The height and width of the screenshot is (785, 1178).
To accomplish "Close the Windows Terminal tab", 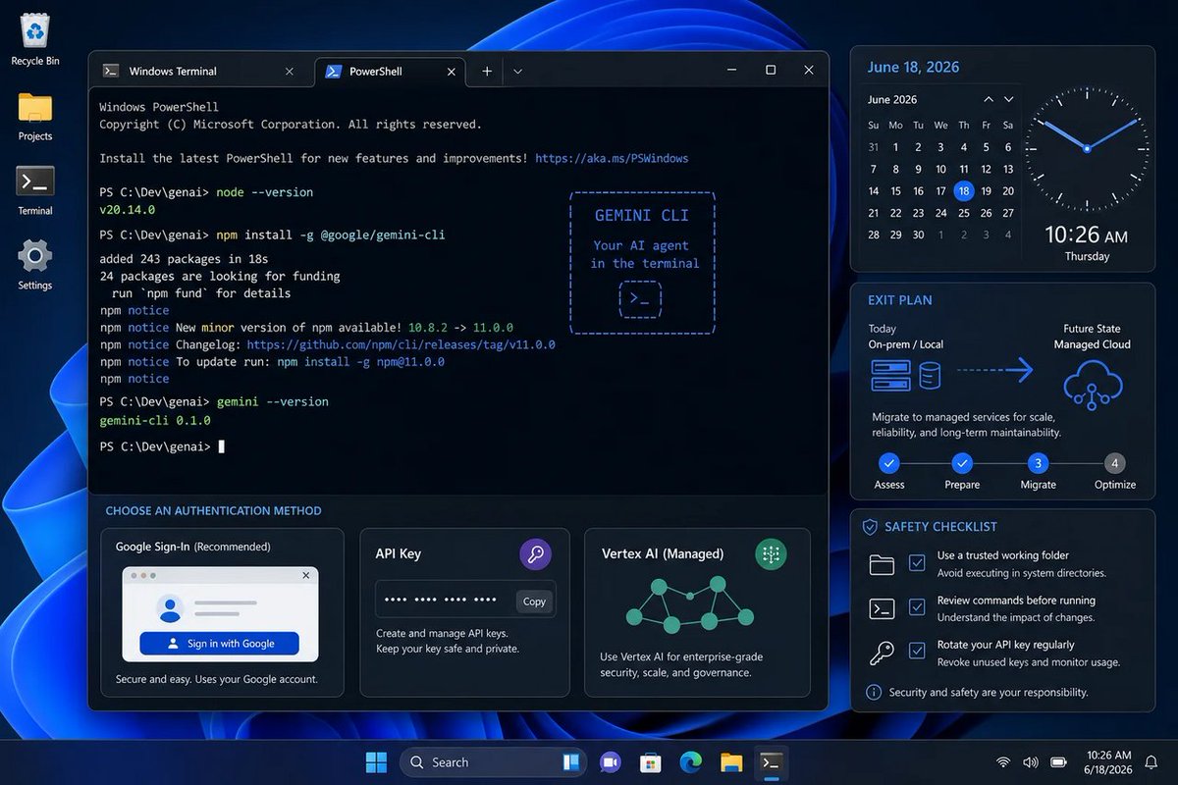I will (x=290, y=71).
